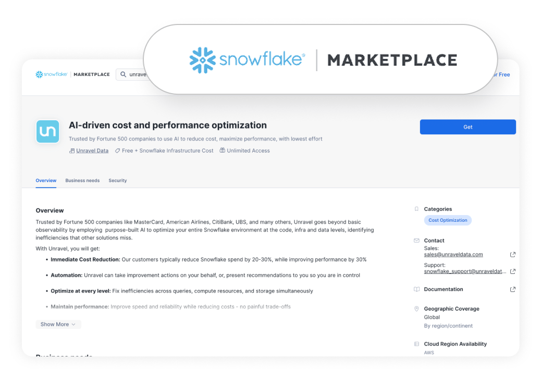
Task: Click the 'By region/continent' link
Action: point(448,326)
